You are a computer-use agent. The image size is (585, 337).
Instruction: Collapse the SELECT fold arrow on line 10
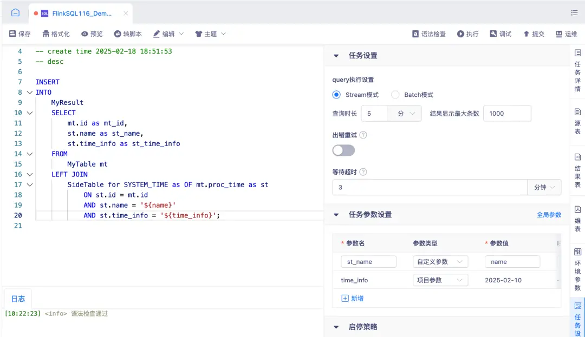30,113
